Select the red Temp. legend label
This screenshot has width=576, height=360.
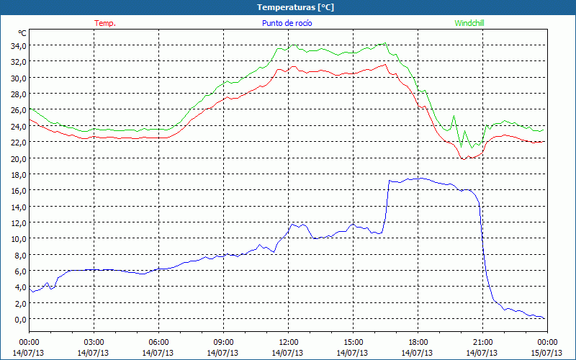(105, 23)
